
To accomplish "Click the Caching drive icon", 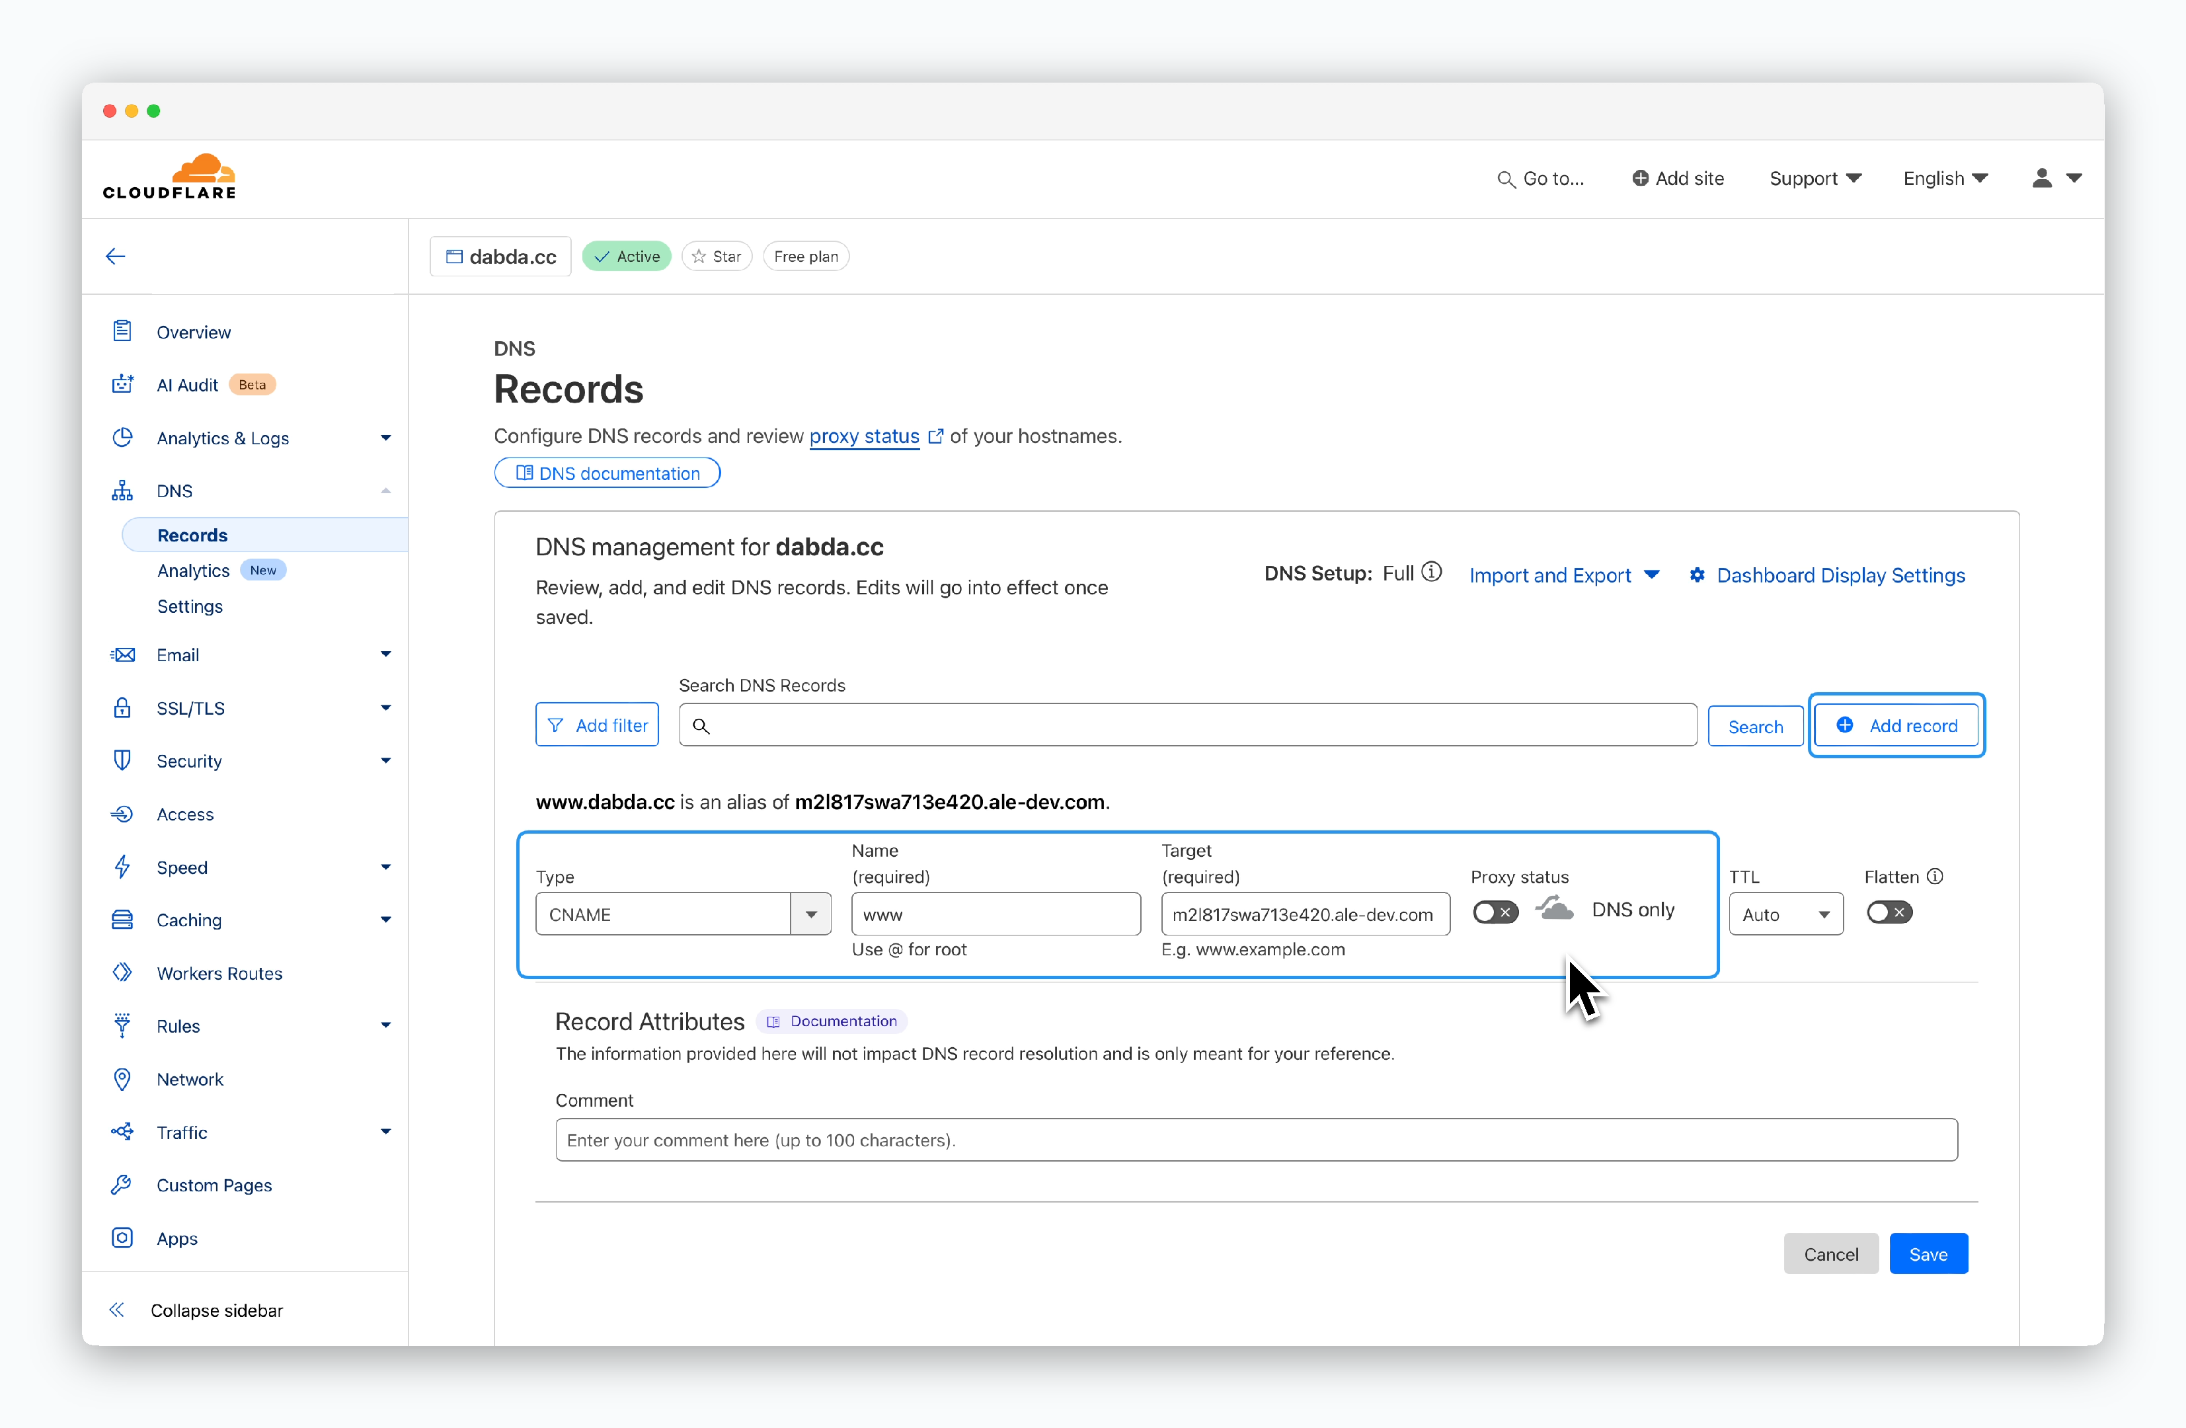I will tap(122, 919).
